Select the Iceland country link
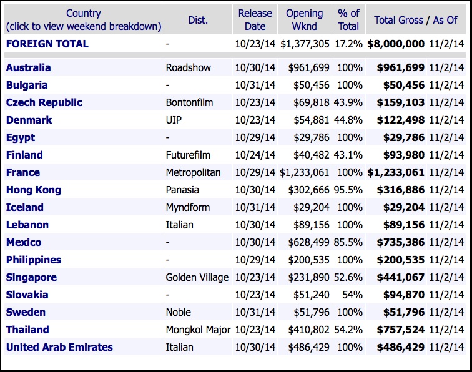 [25, 207]
